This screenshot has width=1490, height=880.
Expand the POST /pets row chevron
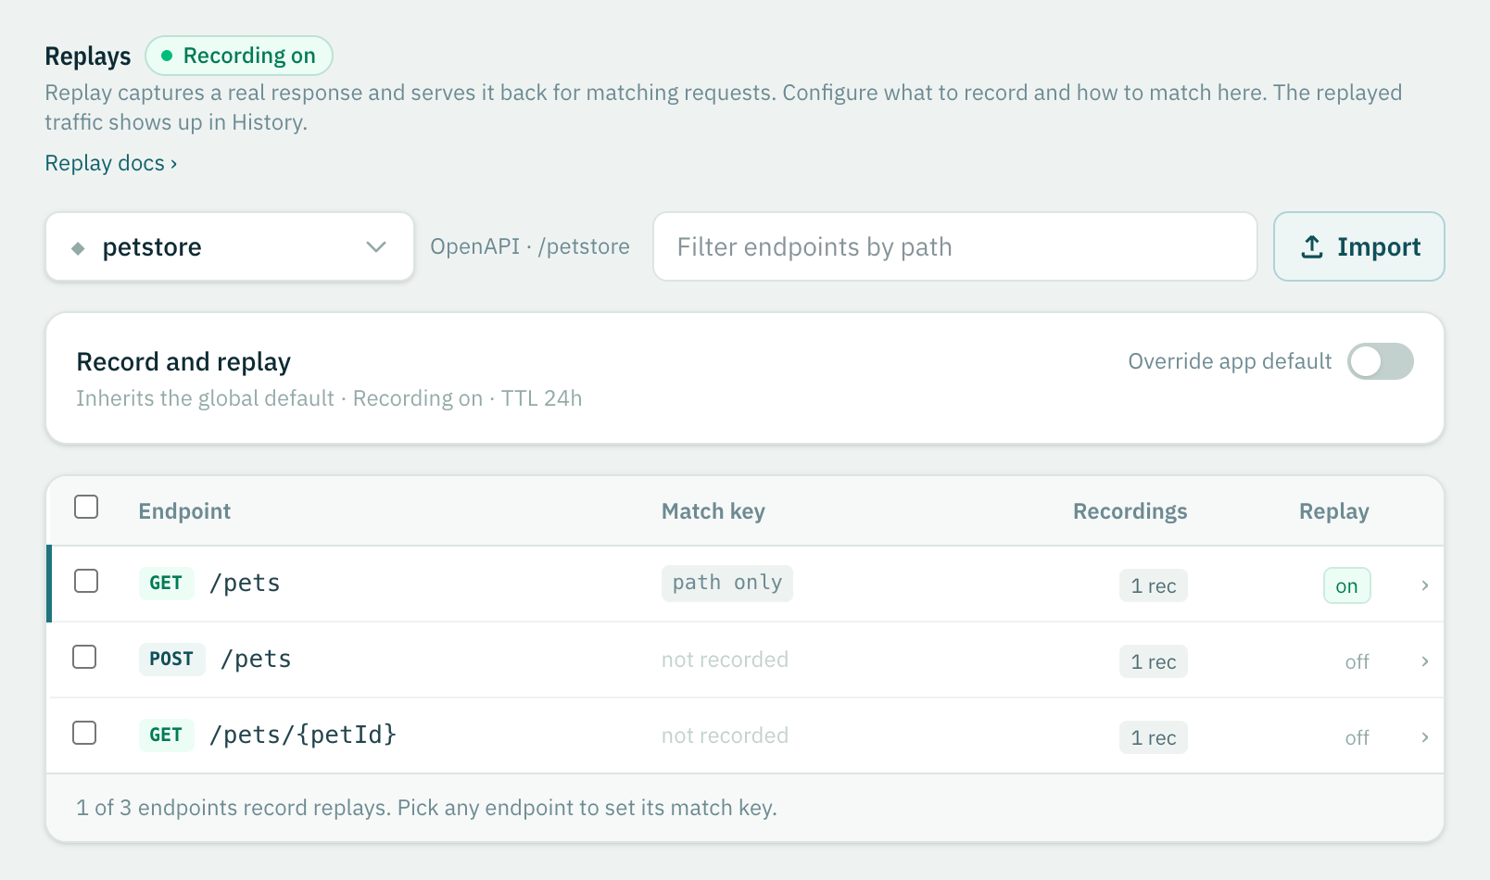click(1425, 661)
